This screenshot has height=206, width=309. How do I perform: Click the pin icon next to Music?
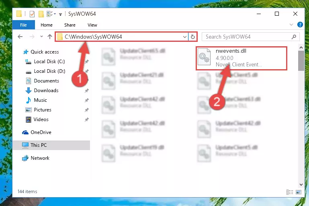[86, 100]
